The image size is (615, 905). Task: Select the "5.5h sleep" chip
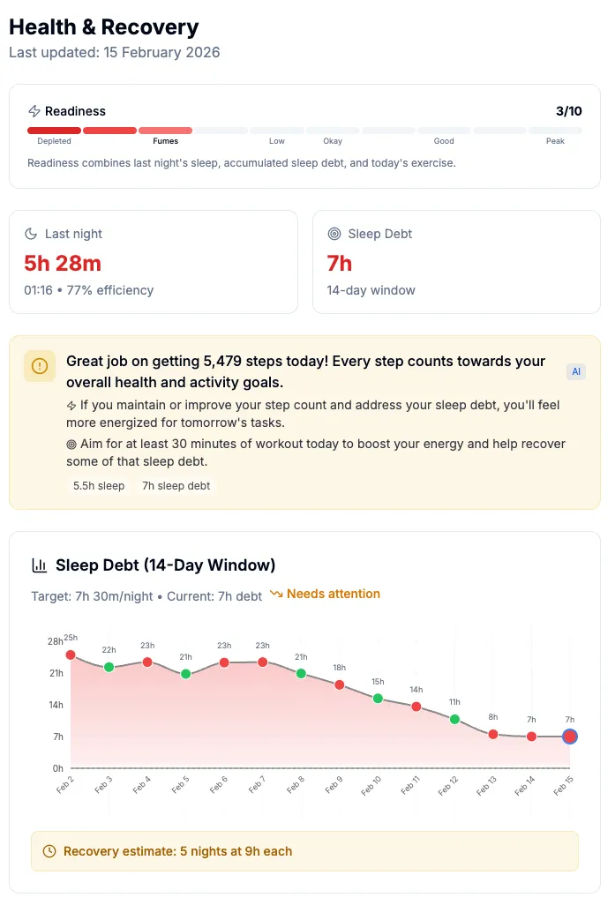tap(99, 486)
